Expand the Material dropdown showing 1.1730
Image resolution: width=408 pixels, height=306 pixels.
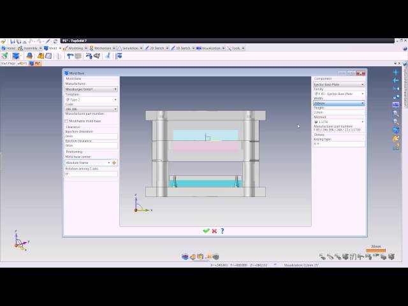[339, 121]
